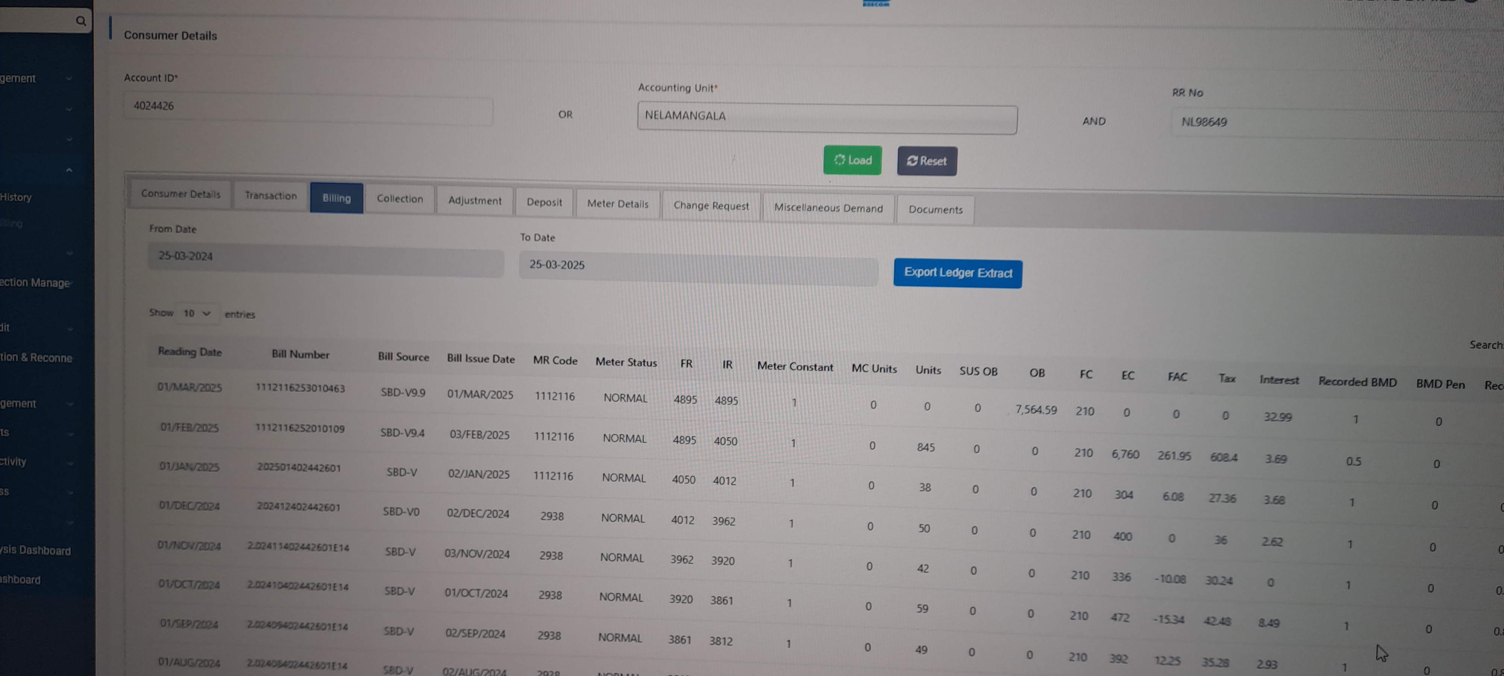Sort by MC Units column header
Screen dimensions: 1504x676
pos(874,369)
